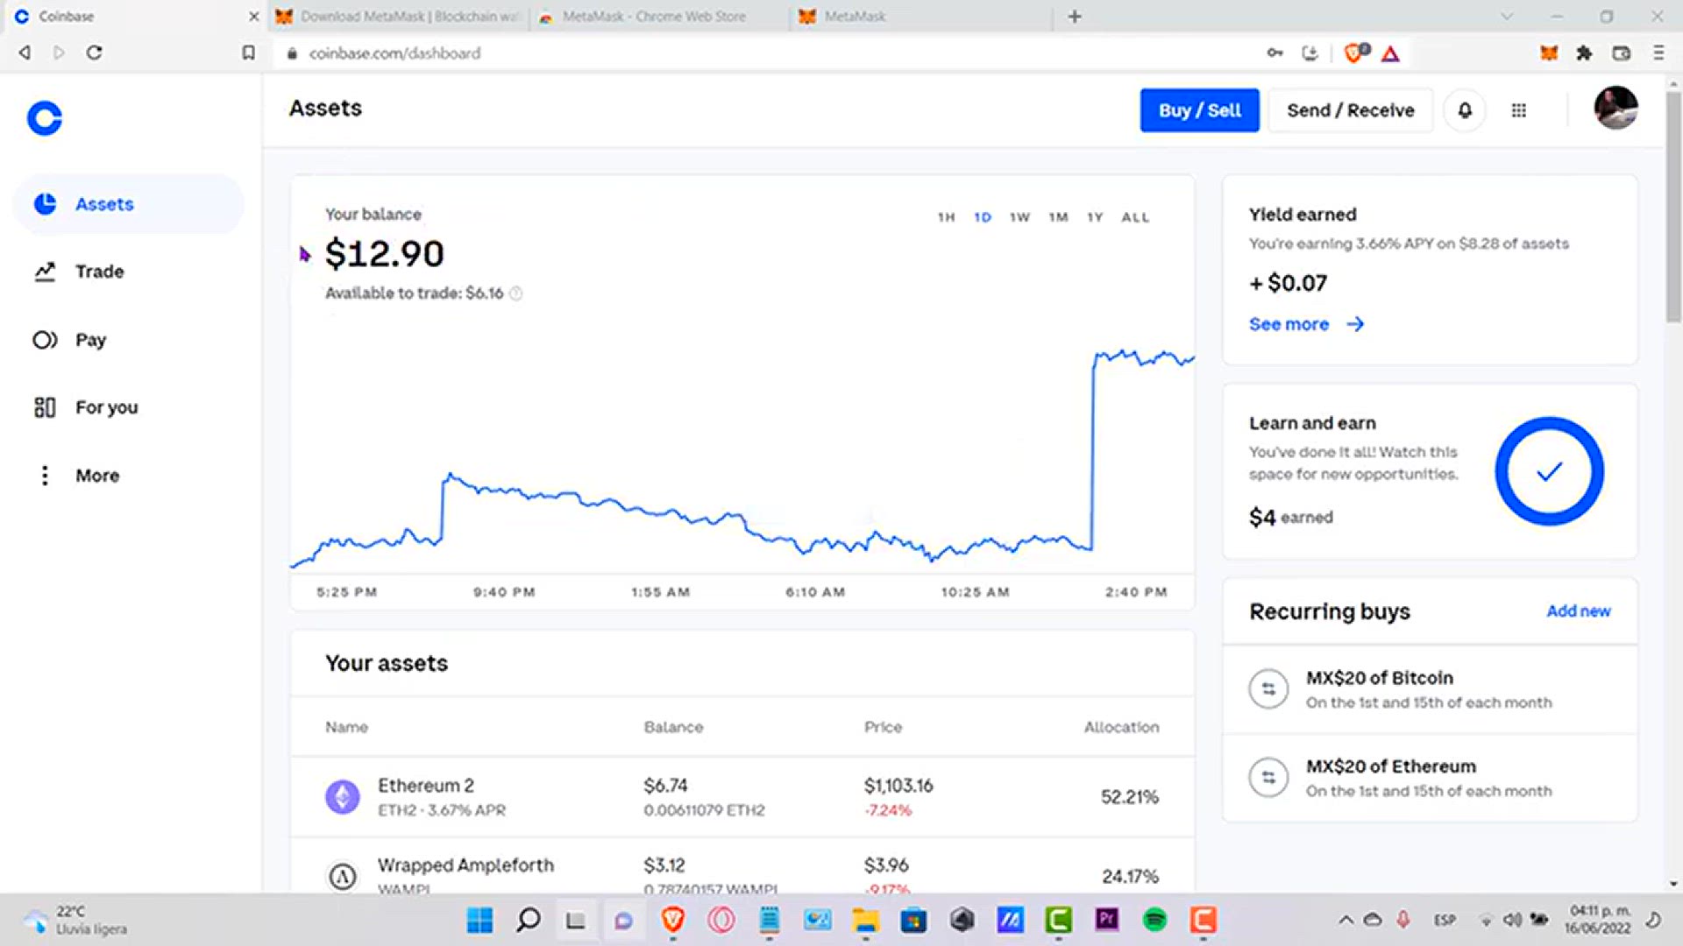This screenshot has width=1683, height=946.
Task: Open the Pay sidebar section
Action: point(128,340)
